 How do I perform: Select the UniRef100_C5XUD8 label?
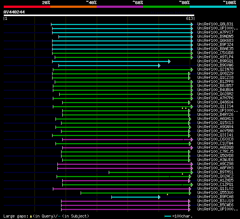(x=215, y=53)
